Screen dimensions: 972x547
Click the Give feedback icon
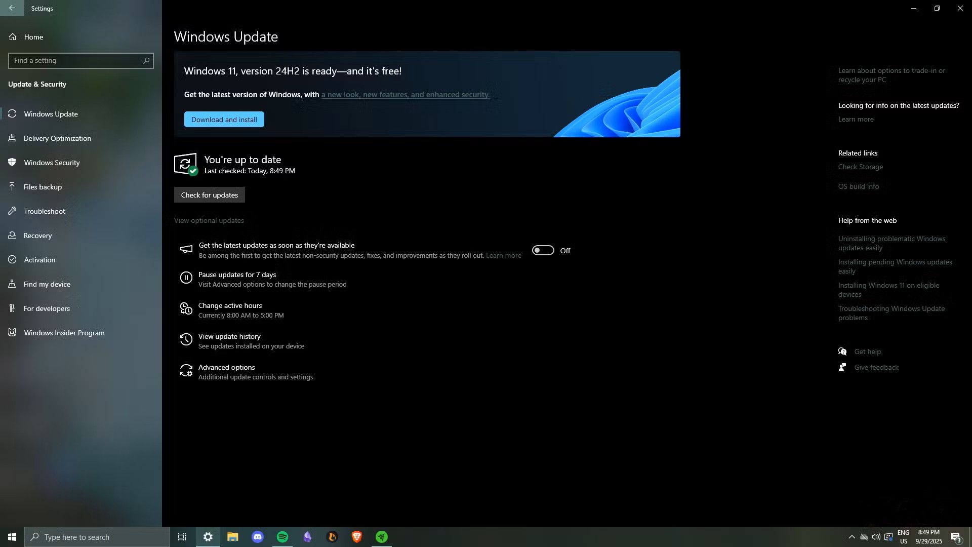point(842,367)
